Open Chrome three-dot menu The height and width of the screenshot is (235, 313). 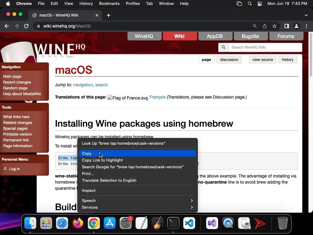point(306,26)
